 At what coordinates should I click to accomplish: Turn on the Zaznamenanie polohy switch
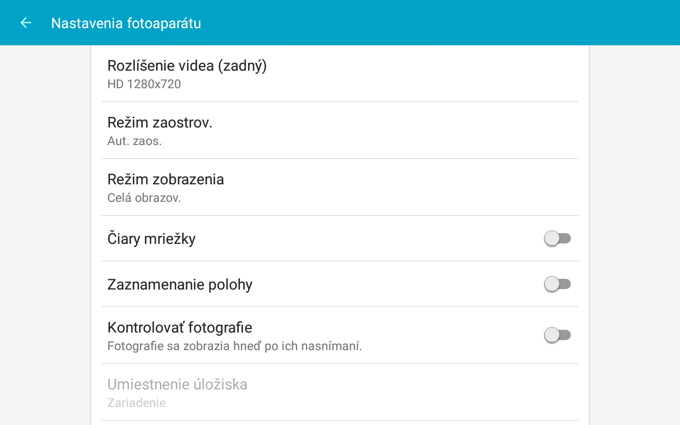coord(557,284)
